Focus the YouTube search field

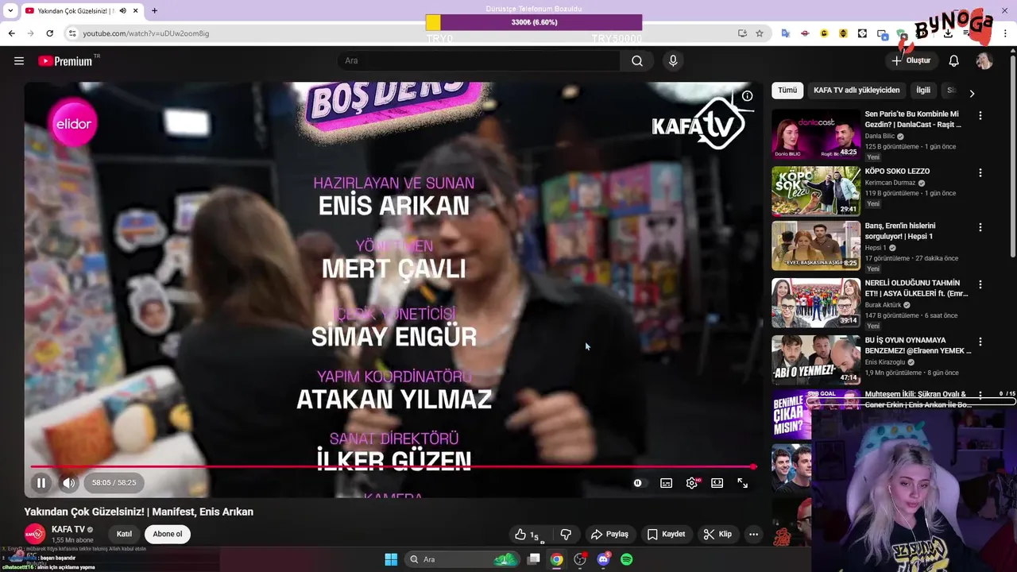479,61
